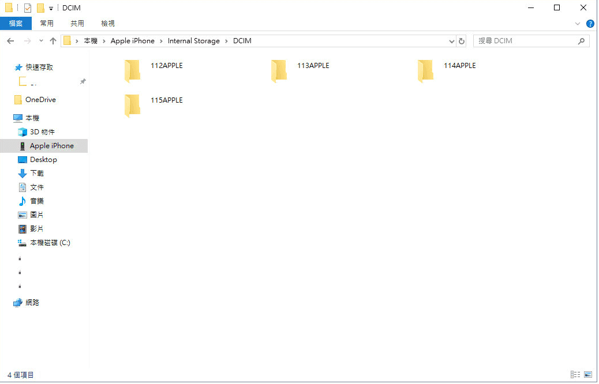Click the 4 個項目 status text
Viewport: 599px width, 384px height.
[x=21, y=375]
